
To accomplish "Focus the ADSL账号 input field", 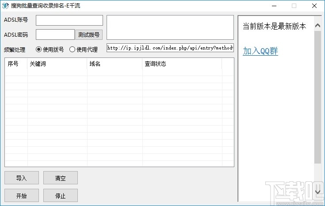I will pos(69,20).
